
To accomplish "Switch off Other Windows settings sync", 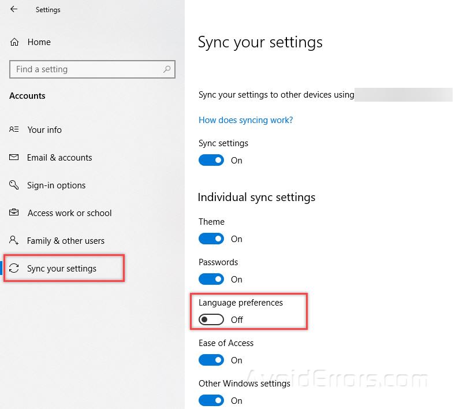I will pyautogui.click(x=211, y=400).
